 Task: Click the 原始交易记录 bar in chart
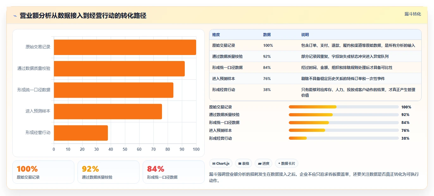point(125,47)
